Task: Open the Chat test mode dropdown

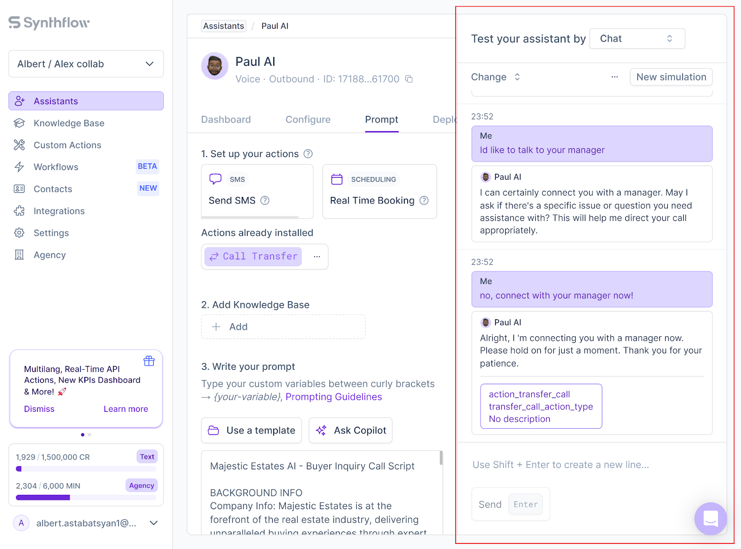Action: pyautogui.click(x=637, y=39)
